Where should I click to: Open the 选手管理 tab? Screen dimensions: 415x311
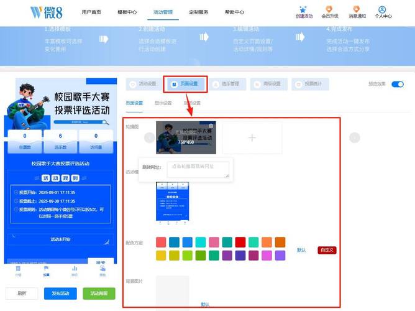tap(225, 84)
